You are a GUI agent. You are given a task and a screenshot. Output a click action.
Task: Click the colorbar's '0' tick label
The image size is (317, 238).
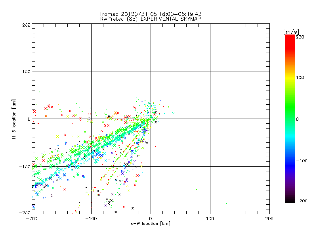coord(300,119)
